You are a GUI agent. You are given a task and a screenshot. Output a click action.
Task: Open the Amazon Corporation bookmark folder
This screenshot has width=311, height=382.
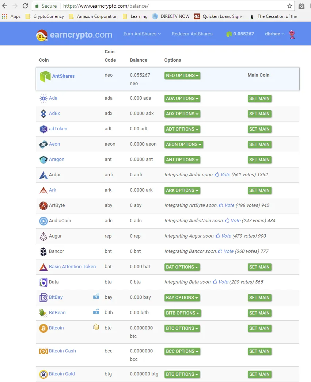pos(93,16)
